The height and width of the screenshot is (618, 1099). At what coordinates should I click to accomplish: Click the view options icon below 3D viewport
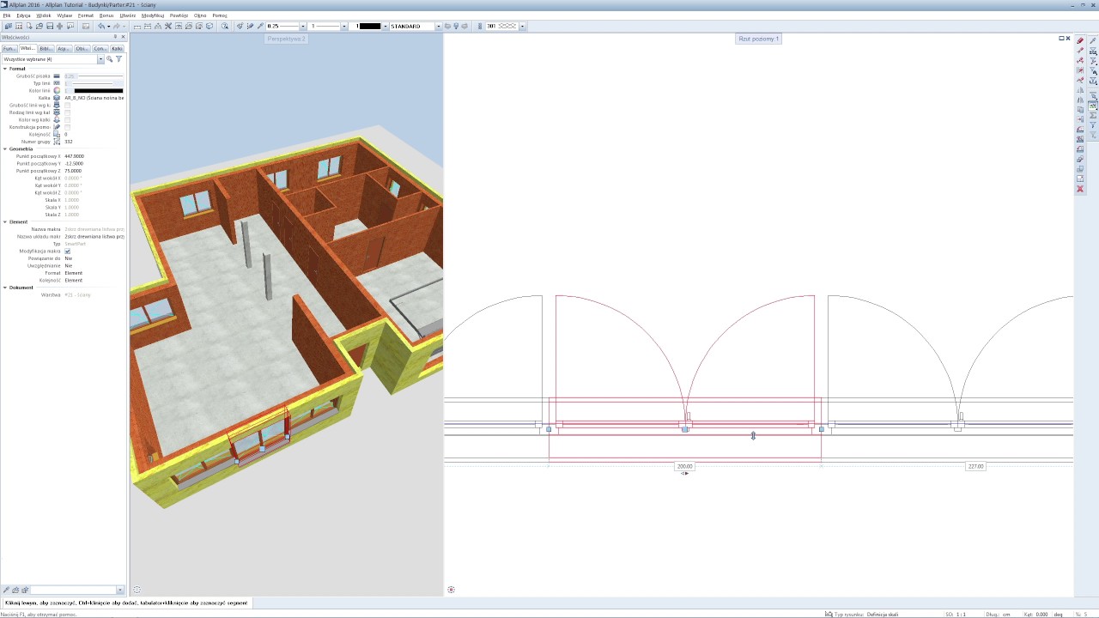pos(137,590)
